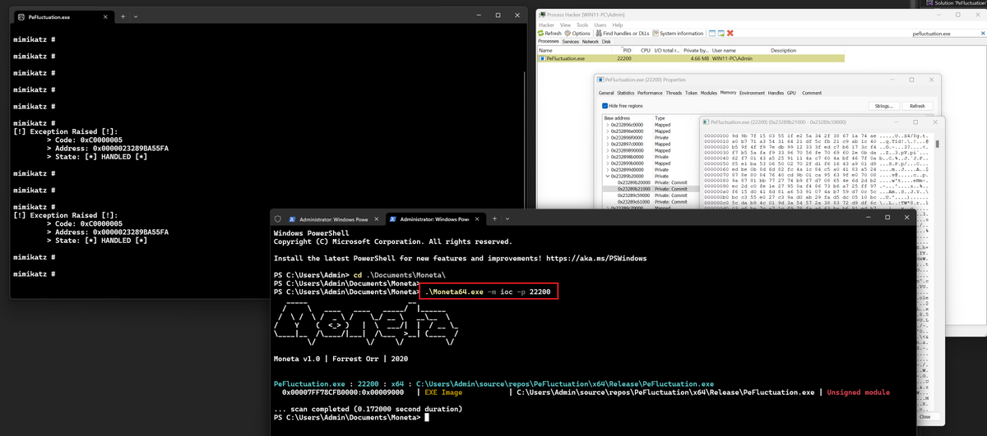987x436 pixels.
Task: Expand memory region 0x232896f0000
Action: click(607, 138)
